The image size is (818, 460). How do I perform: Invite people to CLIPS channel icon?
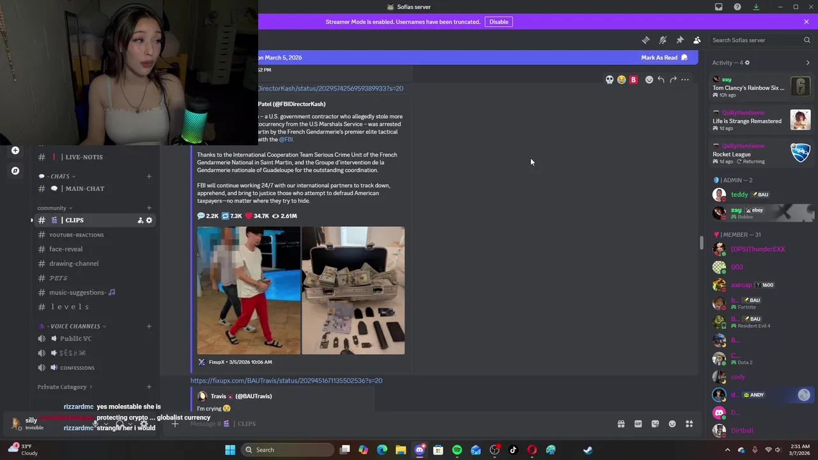pos(140,220)
